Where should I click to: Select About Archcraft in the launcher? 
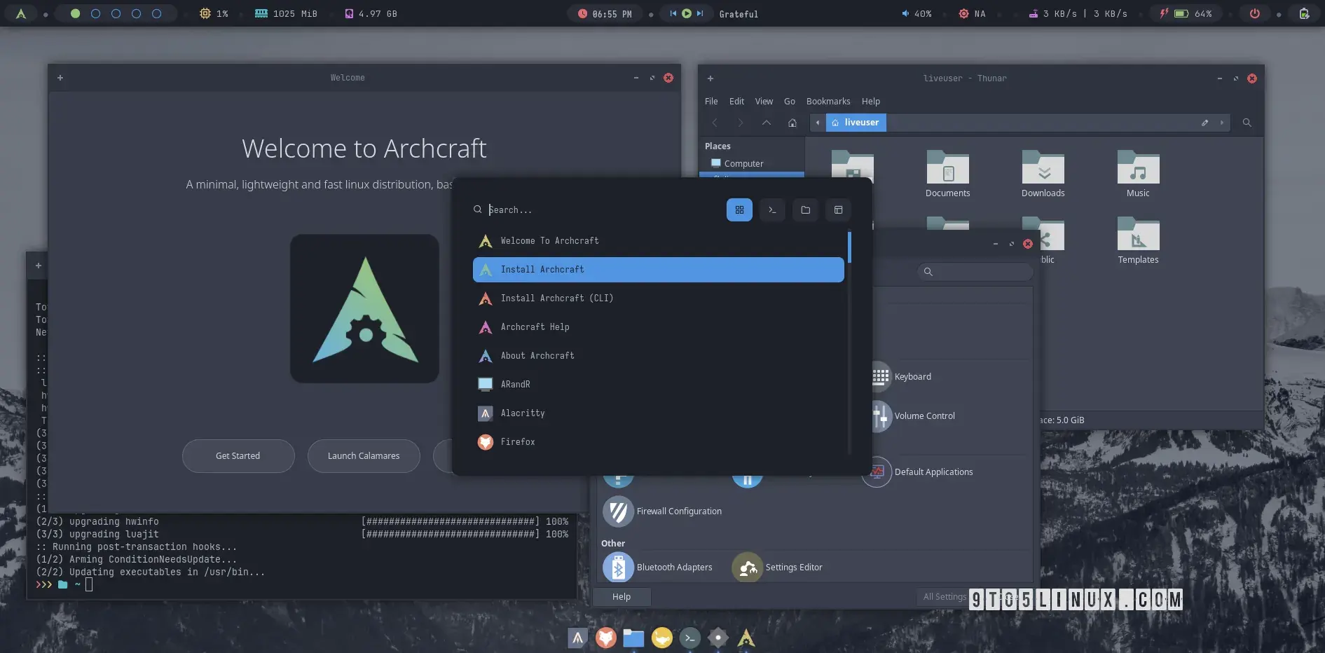[x=658, y=356]
